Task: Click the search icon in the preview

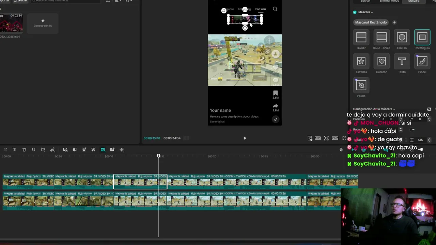Action: [x=275, y=9]
